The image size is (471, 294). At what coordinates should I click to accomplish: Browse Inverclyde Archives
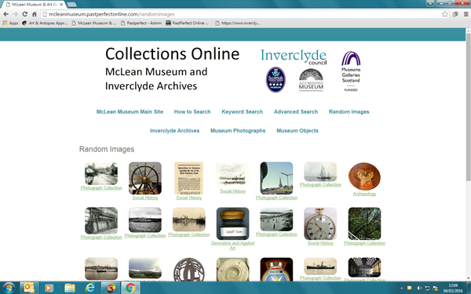(x=174, y=130)
